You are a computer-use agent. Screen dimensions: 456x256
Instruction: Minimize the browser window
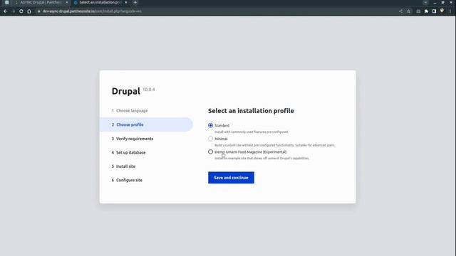[435, 2]
